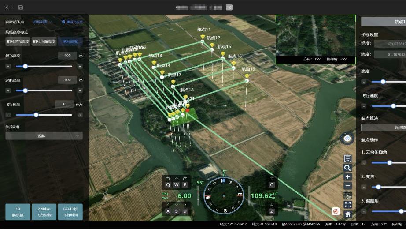The width and height of the screenshot is (406, 229).
Task: Increase 起飞高度 with plus button
Action: point(80,66)
